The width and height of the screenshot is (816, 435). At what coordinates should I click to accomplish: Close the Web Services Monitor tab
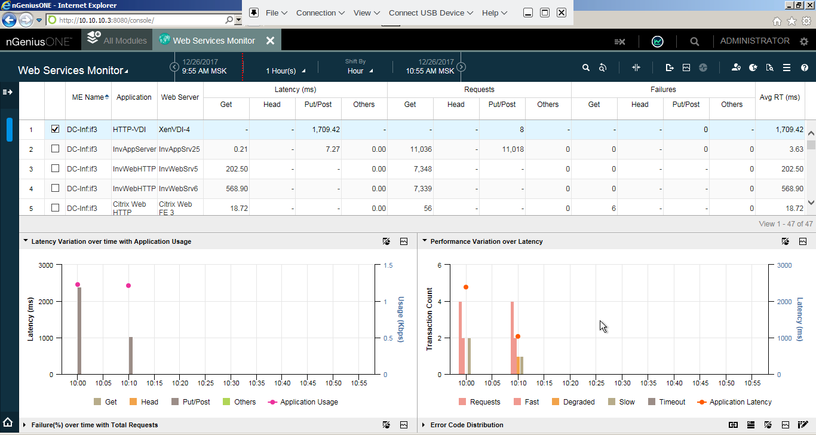tap(270, 41)
